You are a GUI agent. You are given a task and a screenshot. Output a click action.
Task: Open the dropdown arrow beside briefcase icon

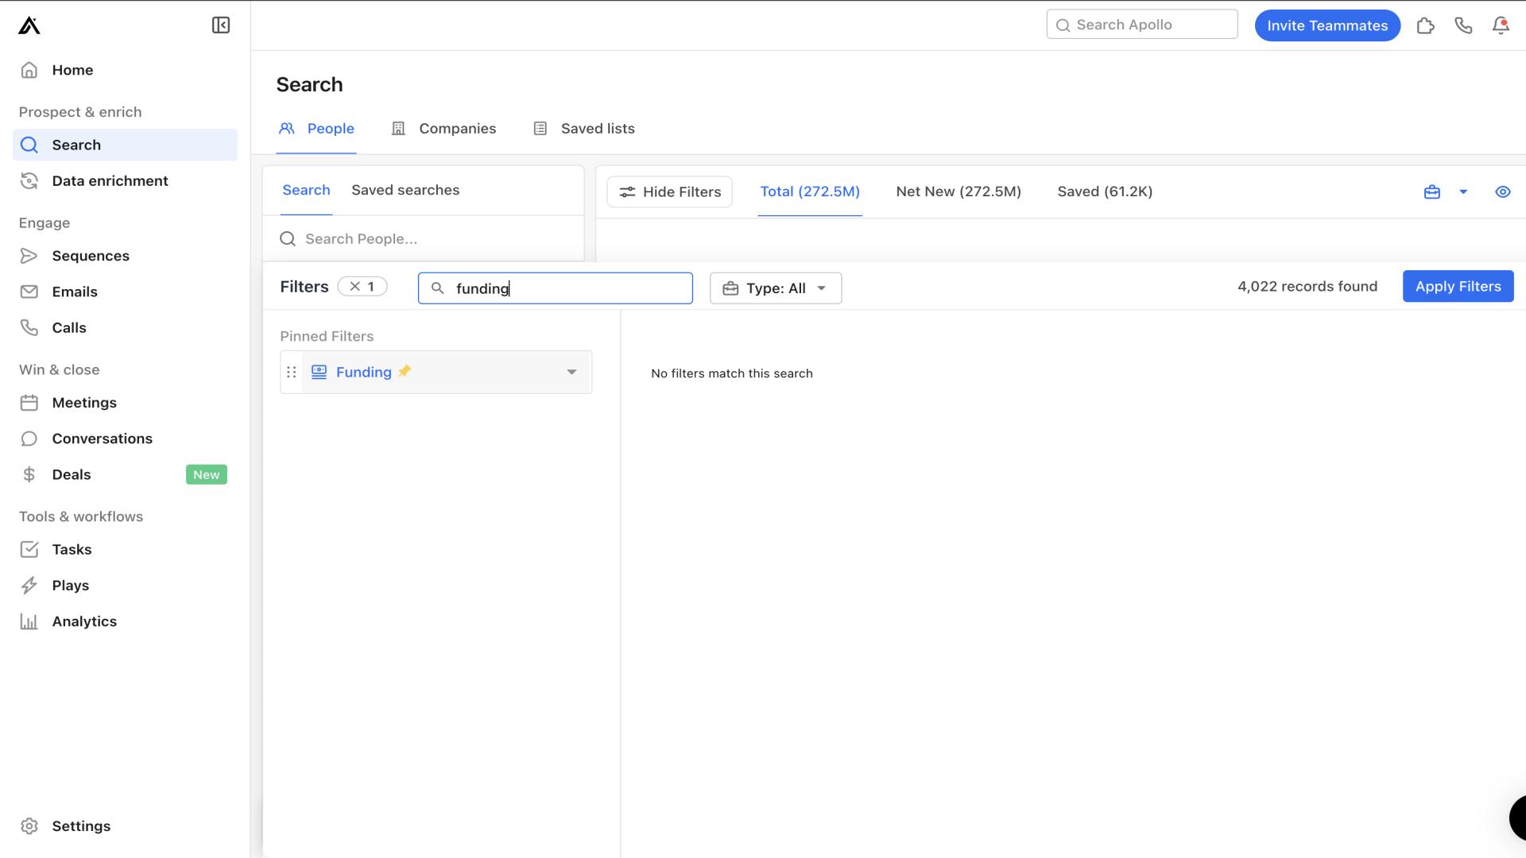click(x=1463, y=192)
